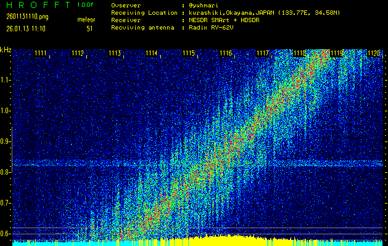Click the Receiver field label
388x246 pixels.
(x=126, y=20)
